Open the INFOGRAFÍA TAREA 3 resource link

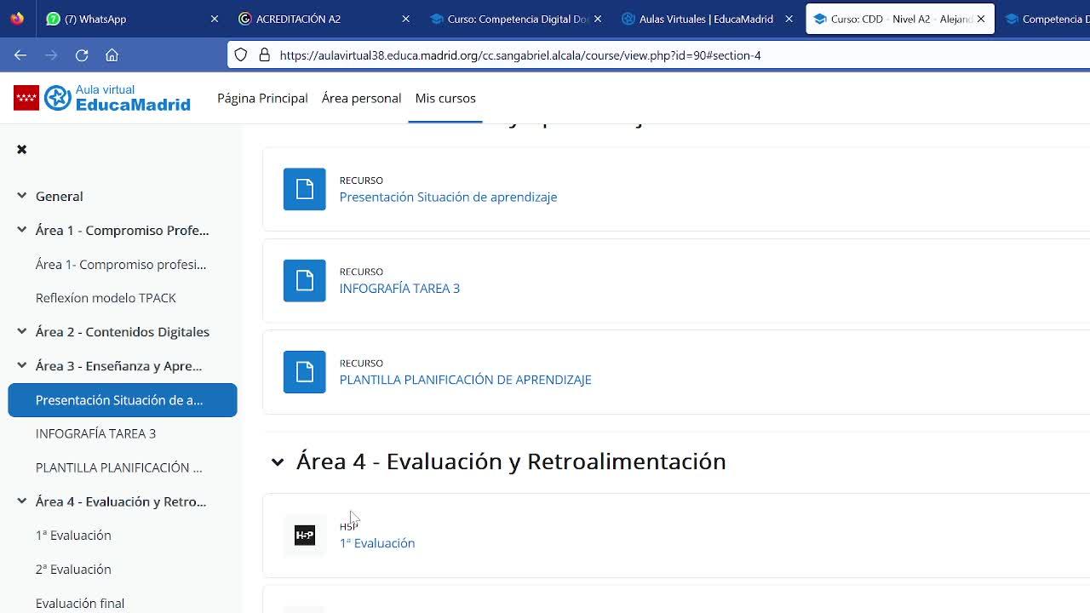point(399,289)
